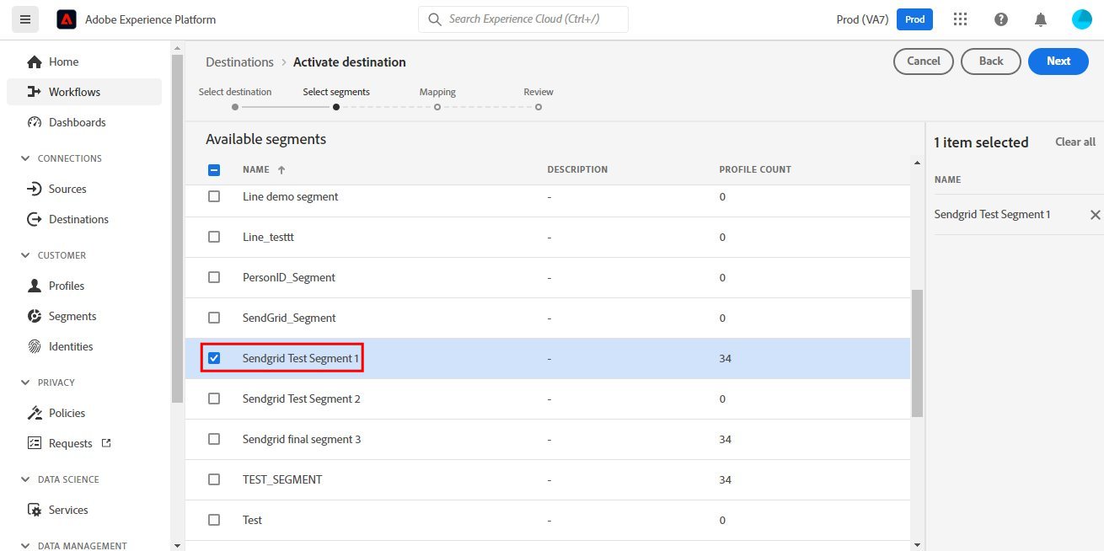Click the Profile Count column header
The height and width of the screenshot is (551, 1104).
(755, 169)
